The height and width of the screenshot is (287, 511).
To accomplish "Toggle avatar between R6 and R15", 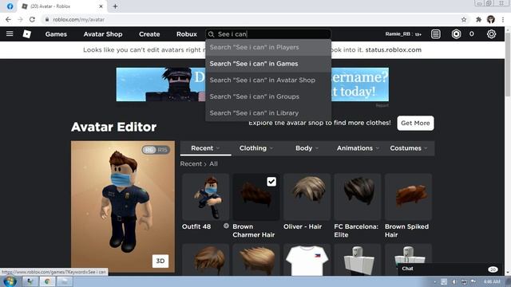I will 156,150.
